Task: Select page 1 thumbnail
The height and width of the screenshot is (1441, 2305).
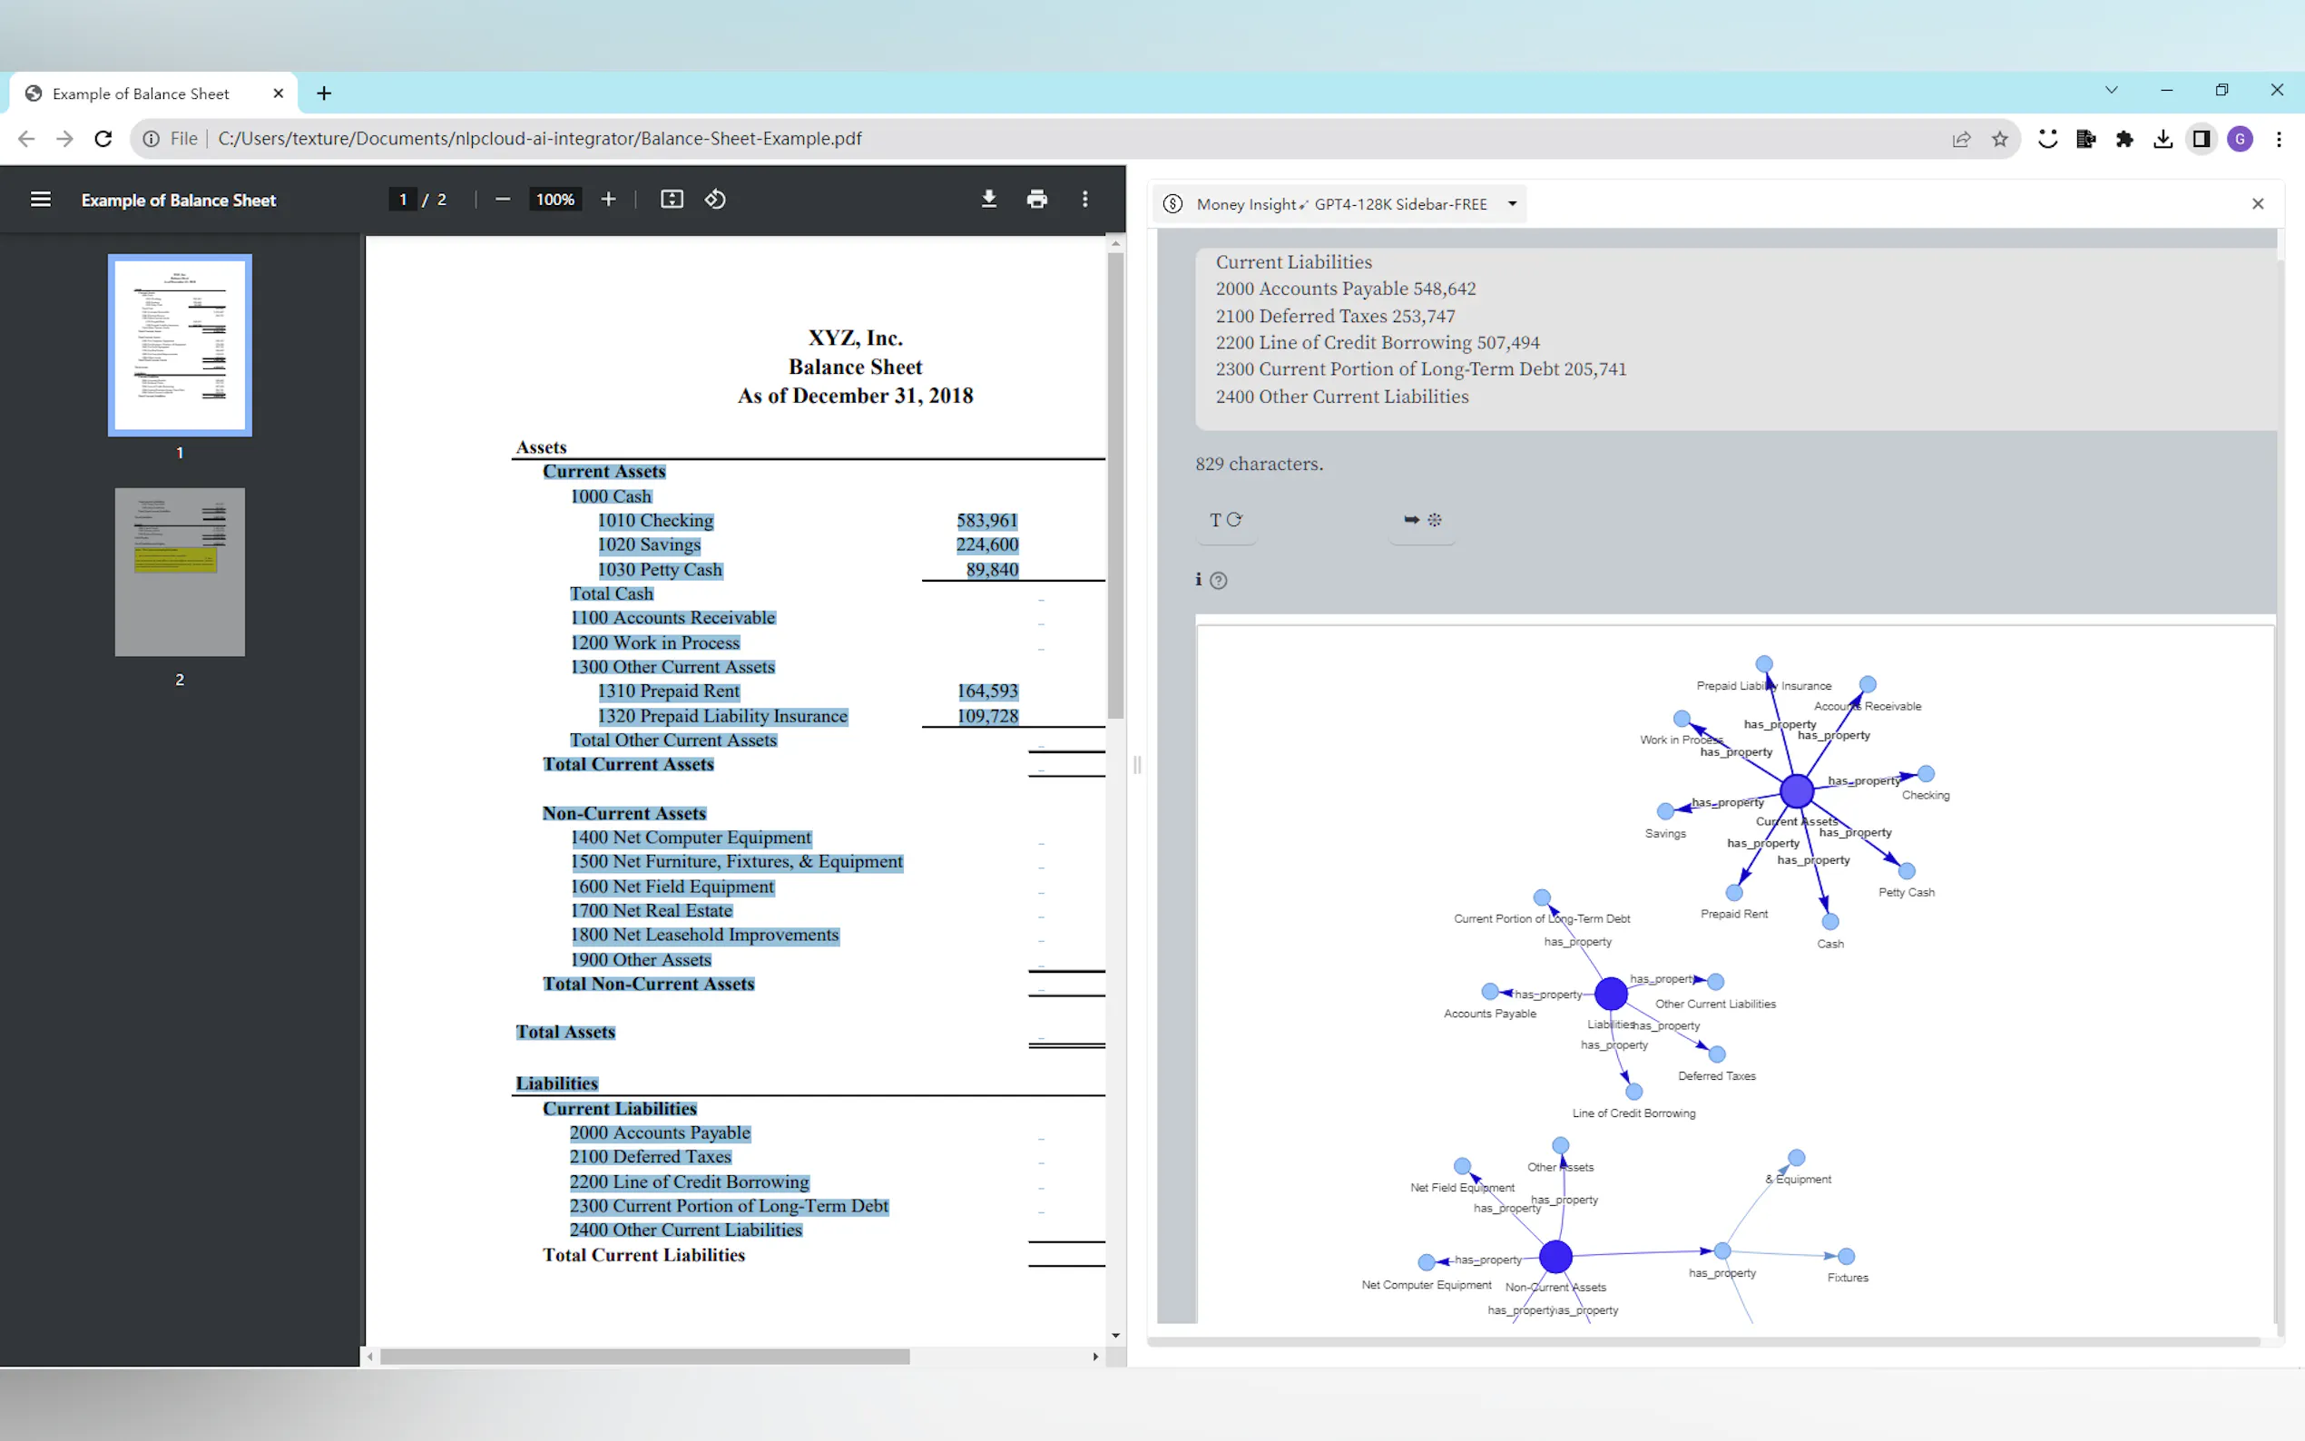Action: [179, 345]
